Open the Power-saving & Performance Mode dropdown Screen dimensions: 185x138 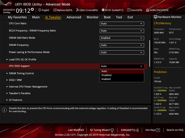(x=122, y=52)
